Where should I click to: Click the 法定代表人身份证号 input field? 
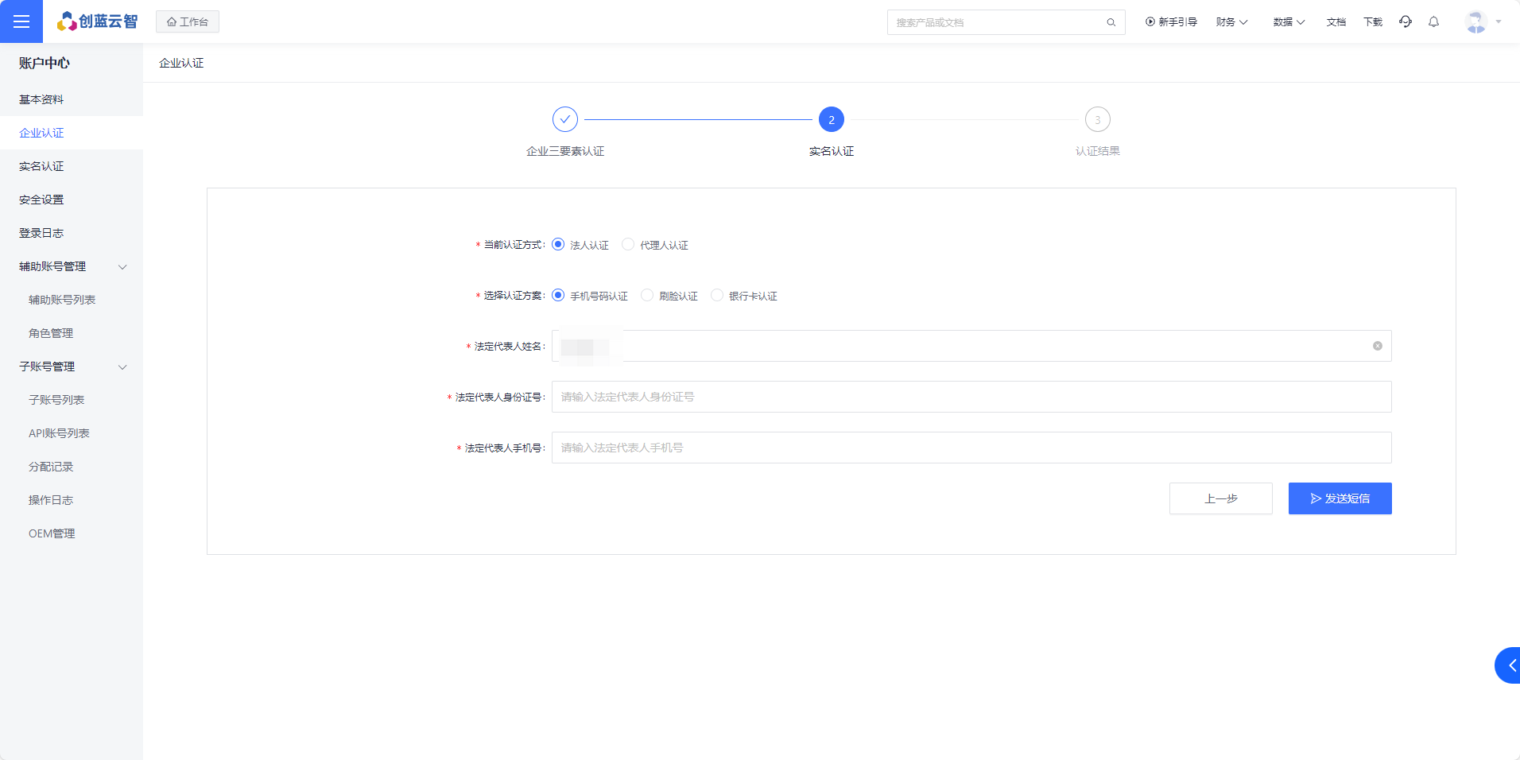(x=971, y=397)
